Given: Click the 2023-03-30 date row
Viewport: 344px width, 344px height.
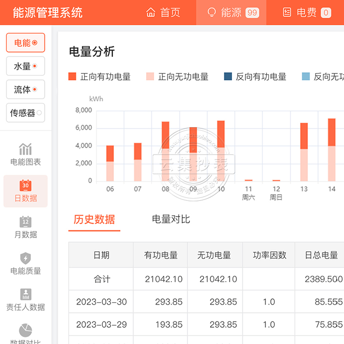Looking at the screenshot, I should 101,302.
